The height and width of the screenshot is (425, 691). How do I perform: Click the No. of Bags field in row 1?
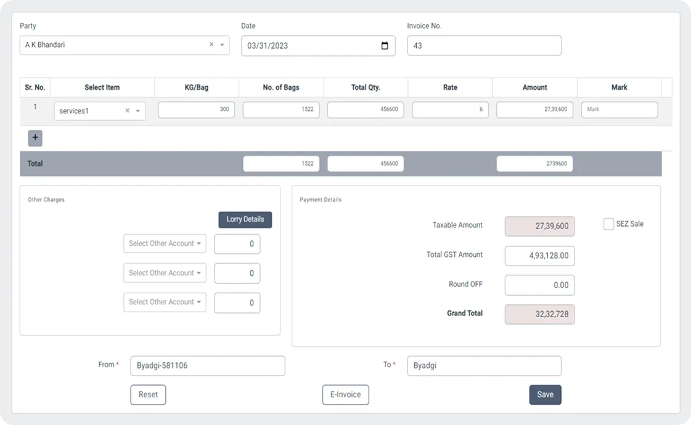(280, 110)
